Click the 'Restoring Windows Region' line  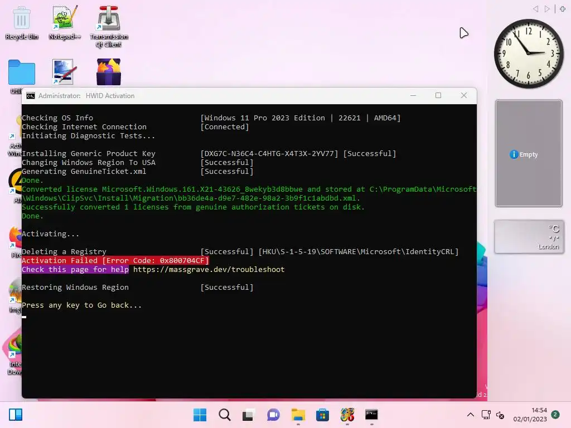click(x=75, y=288)
